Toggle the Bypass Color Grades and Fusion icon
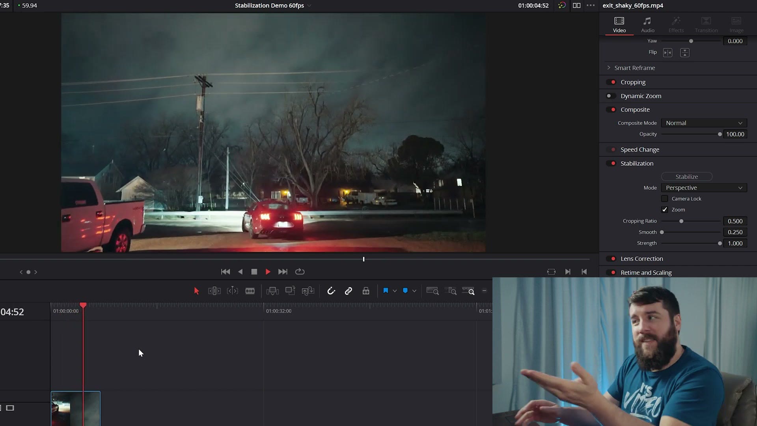The width and height of the screenshot is (757, 426). click(x=562, y=6)
